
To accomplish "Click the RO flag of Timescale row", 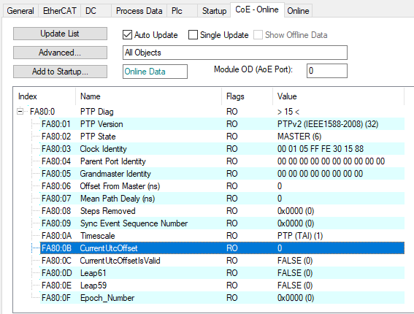I will pyautogui.click(x=231, y=236).
